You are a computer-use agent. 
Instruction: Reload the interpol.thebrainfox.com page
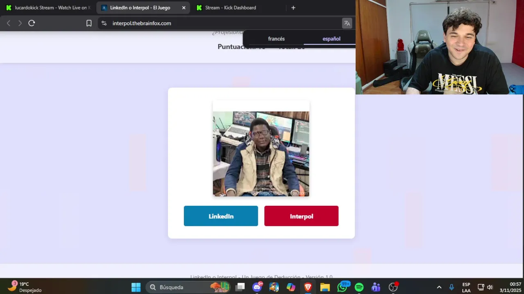(32, 23)
